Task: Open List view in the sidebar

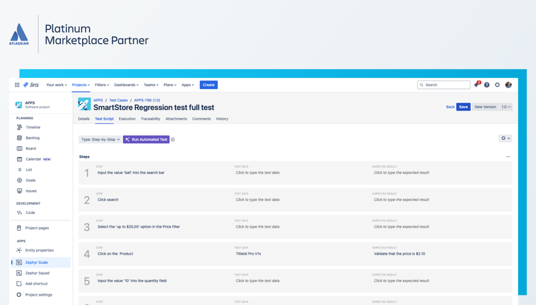Action: pyautogui.click(x=29, y=169)
